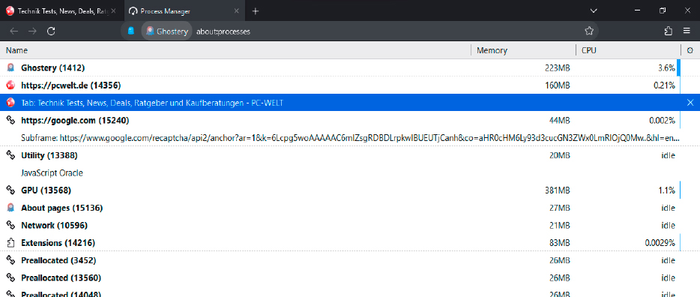Screen dimensions: 700x297
Task: Select the Extensions (14216) process
Action: [350, 243]
